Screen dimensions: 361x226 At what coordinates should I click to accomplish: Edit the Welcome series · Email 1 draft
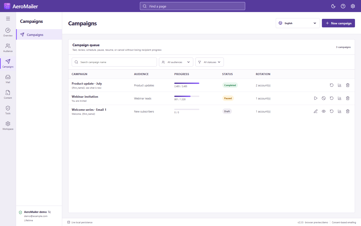coord(316,111)
